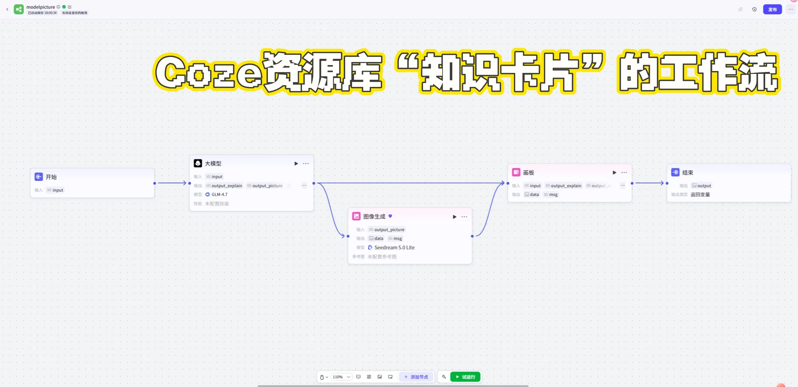This screenshot has width=798, height=387.
Task: Click the 图像生成 node input port
Action: (x=348, y=236)
